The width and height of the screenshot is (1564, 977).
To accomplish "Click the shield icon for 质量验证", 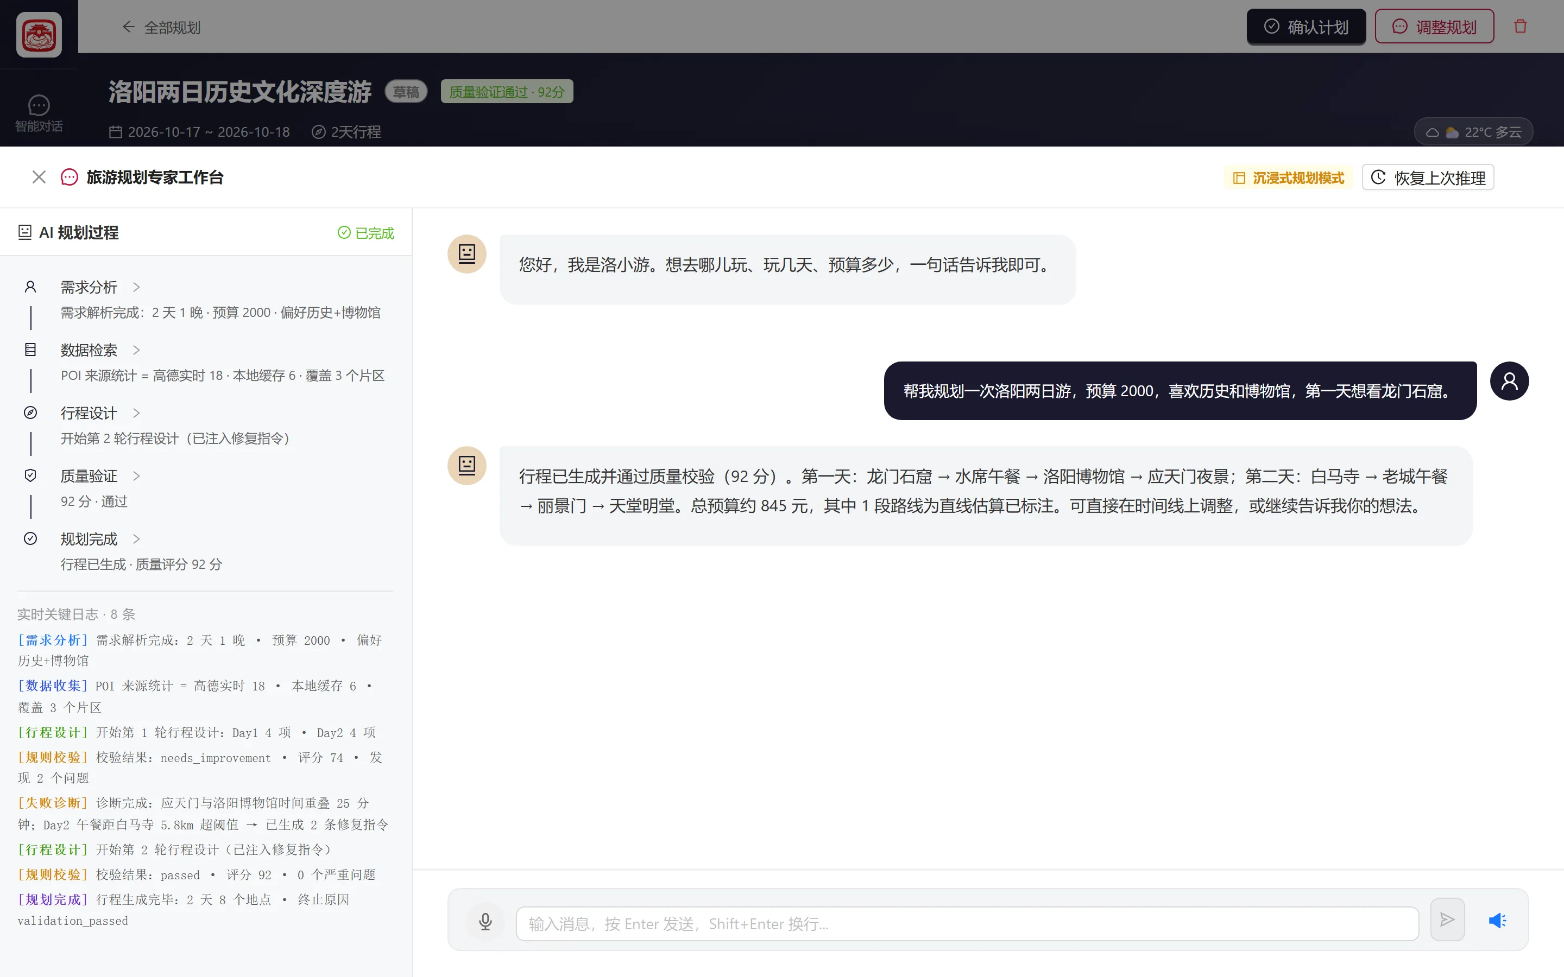I will coord(30,476).
